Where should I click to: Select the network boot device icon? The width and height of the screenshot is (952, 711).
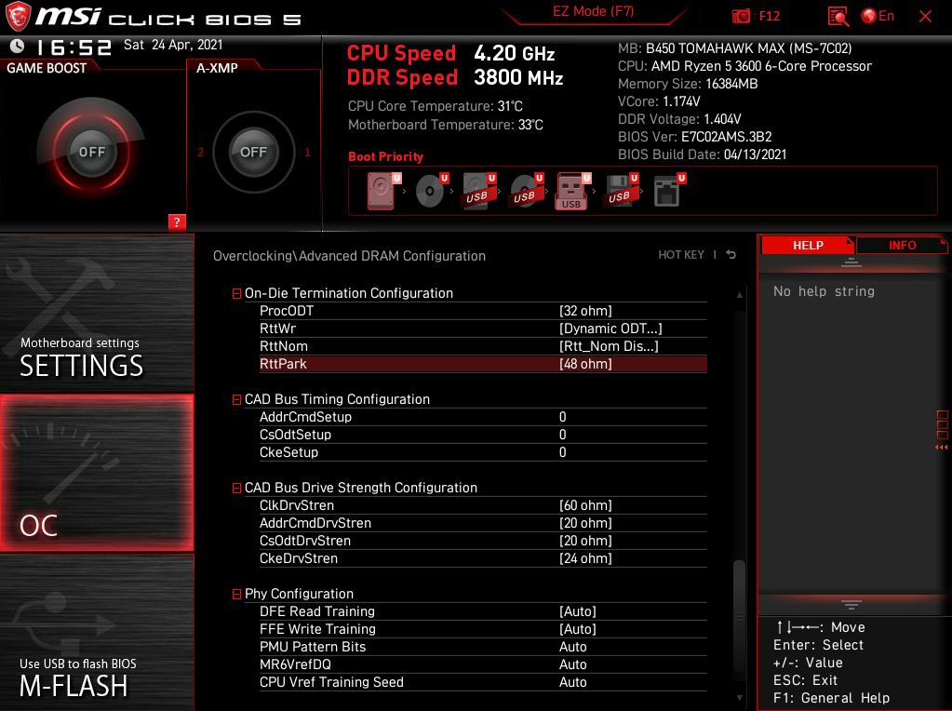click(669, 192)
